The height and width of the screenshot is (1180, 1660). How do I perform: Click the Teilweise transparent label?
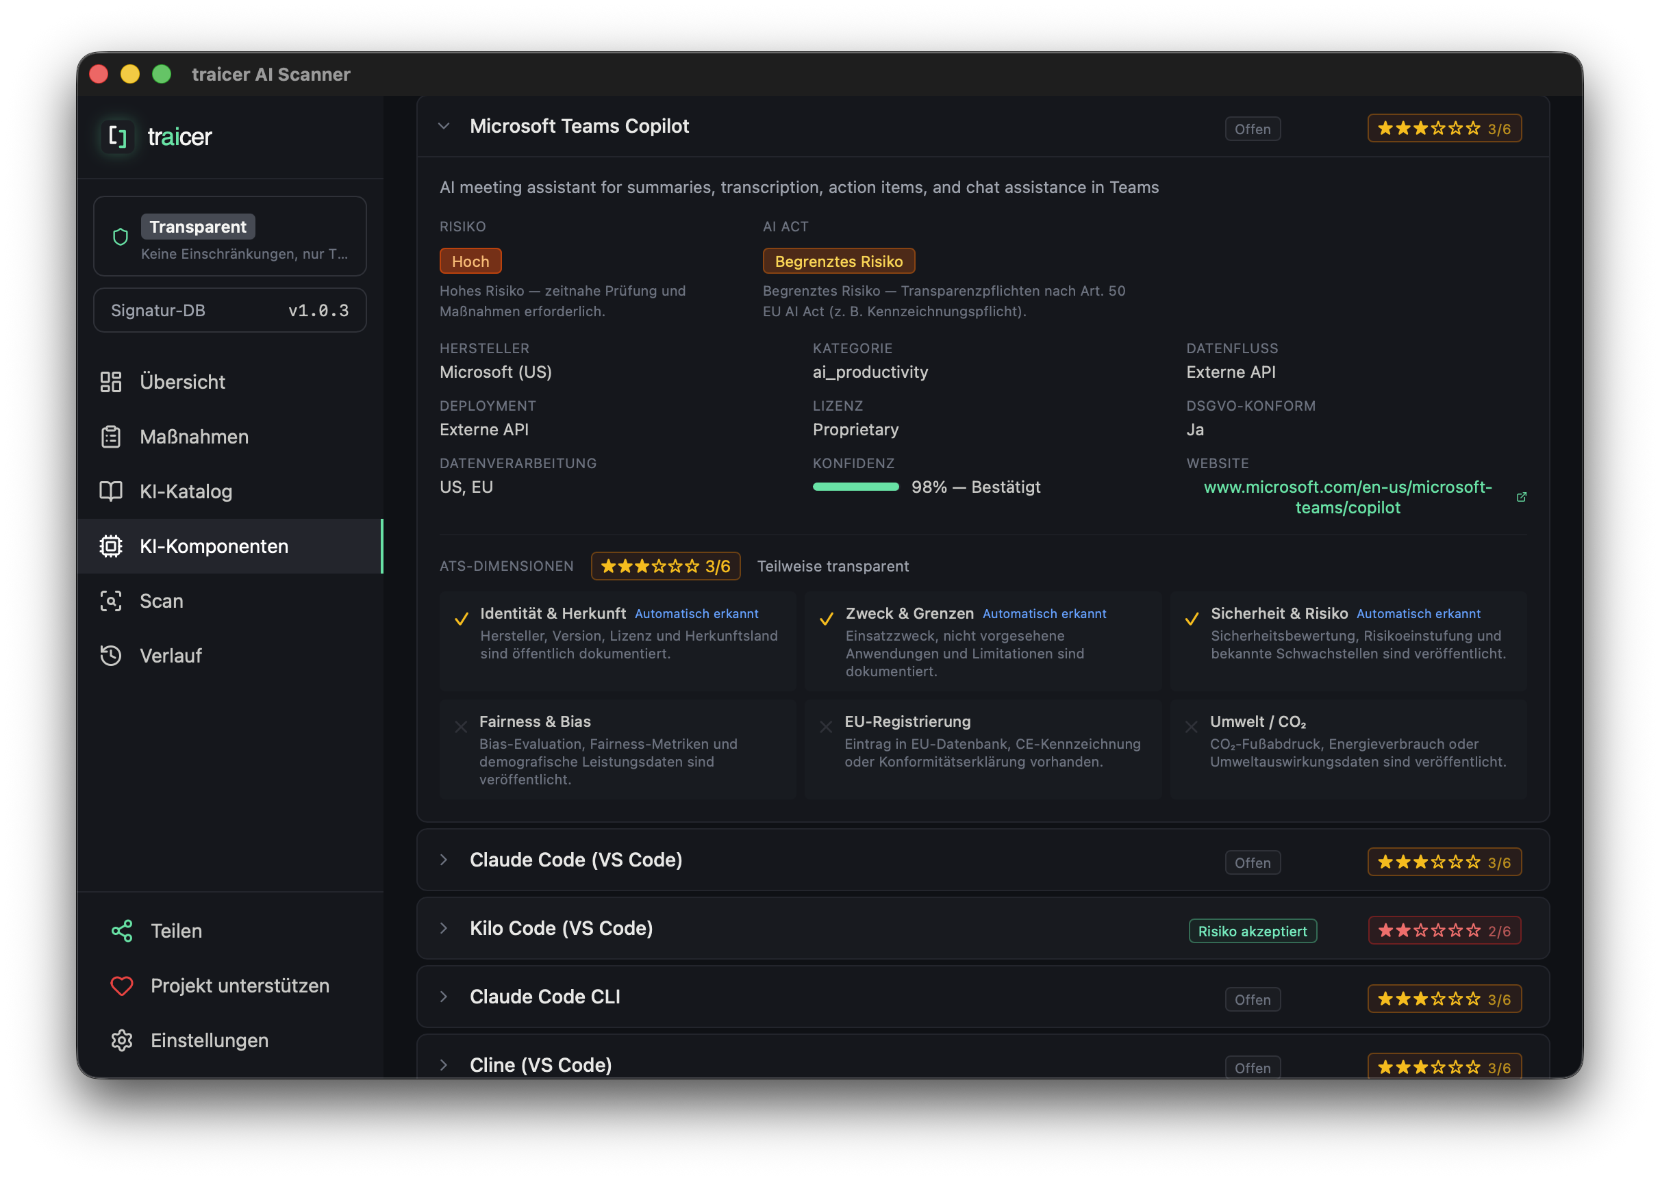pyautogui.click(x=833, y=566)
